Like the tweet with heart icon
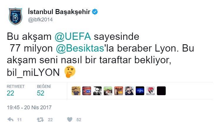Screen dimensions: 223x128 click(70, 120)
